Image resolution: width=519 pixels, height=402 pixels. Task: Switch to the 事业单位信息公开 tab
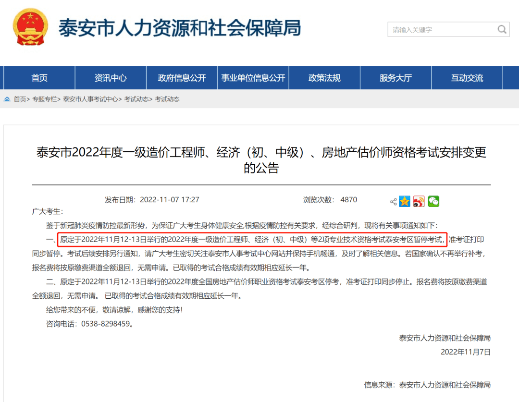[x=253, y=77]
